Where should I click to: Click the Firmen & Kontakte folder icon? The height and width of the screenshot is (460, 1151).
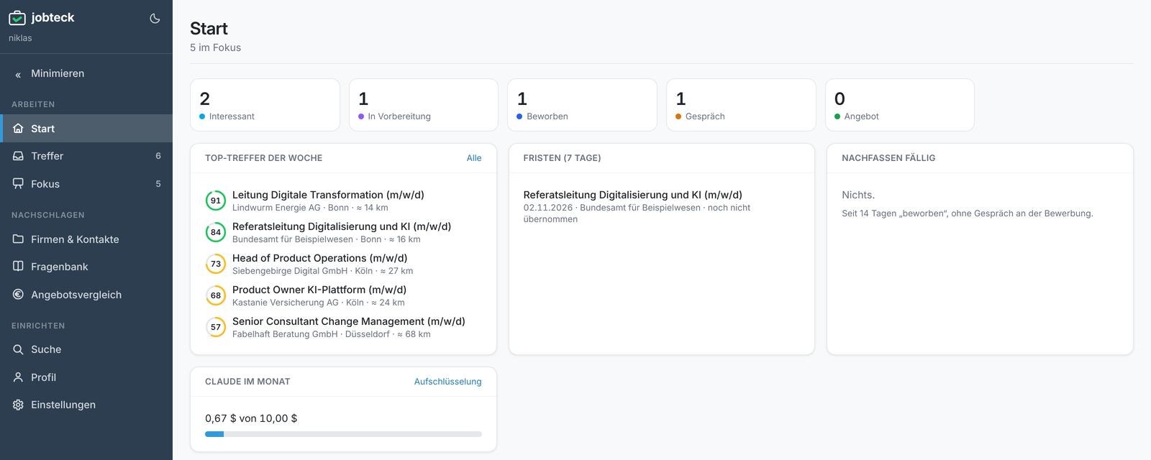coord(18,239)
